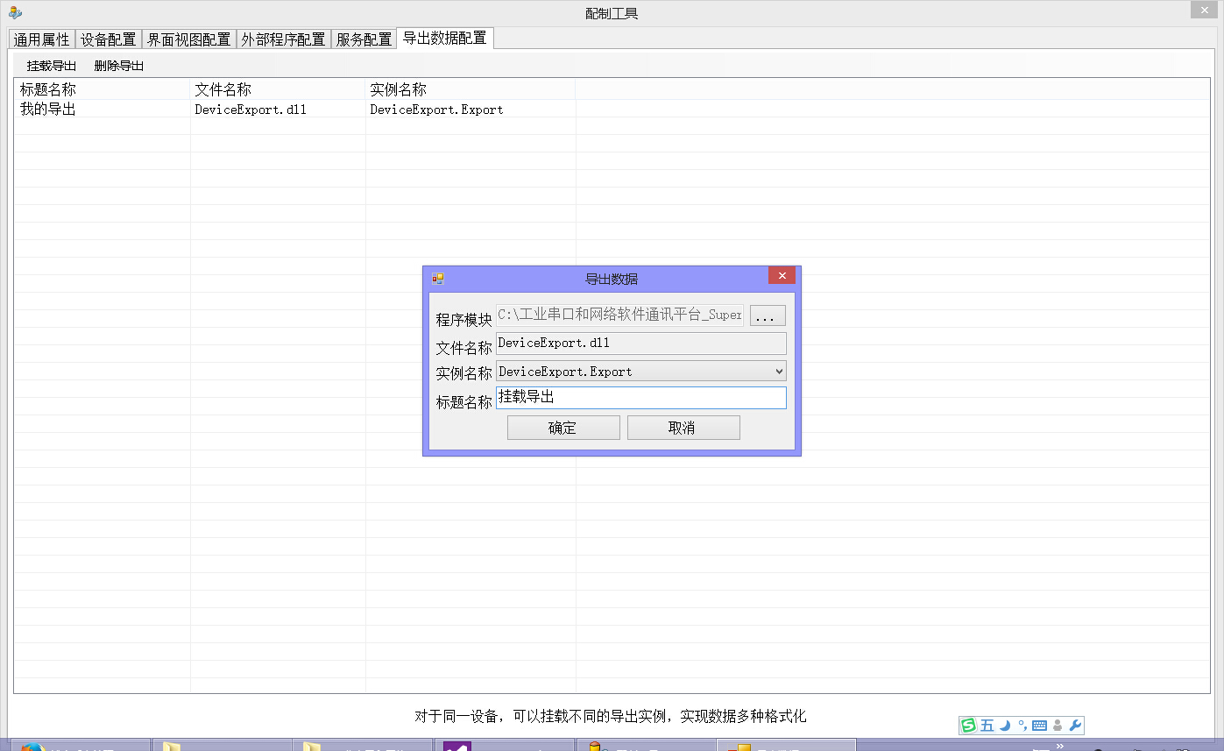Click the gray user account icon
1224x751 pixels.
tap(1058, 726)
